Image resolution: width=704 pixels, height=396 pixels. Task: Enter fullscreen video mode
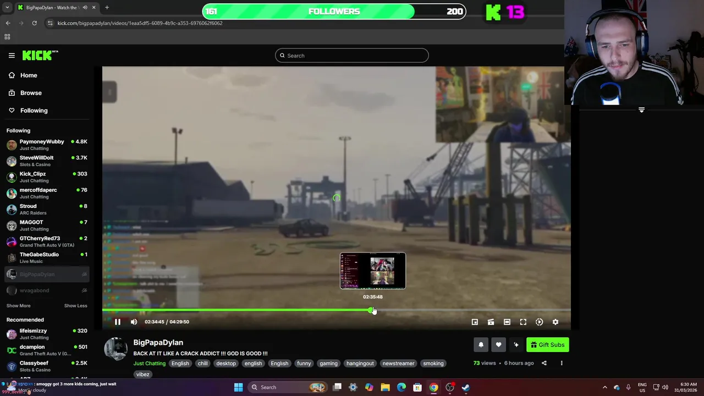point(523,322)
